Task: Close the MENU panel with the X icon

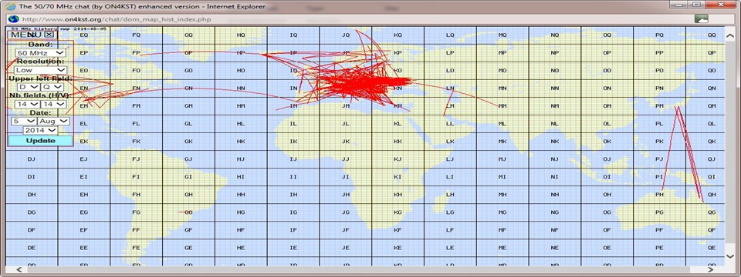Action: point(49,35)
